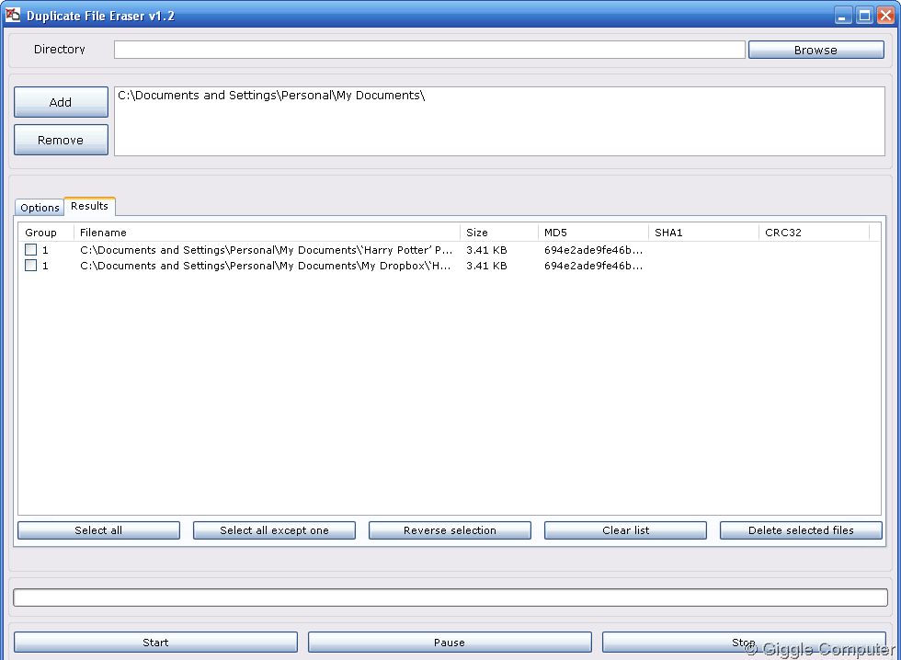Click the scan progress bar
Image resolution: width=901 pixels, height=660 pixels.
coord(450,597)
